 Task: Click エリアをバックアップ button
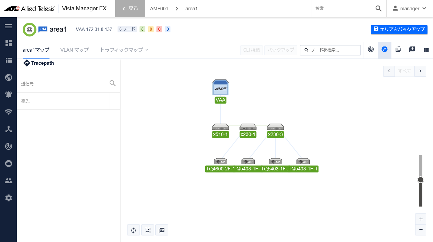click(x=399, y=29)
